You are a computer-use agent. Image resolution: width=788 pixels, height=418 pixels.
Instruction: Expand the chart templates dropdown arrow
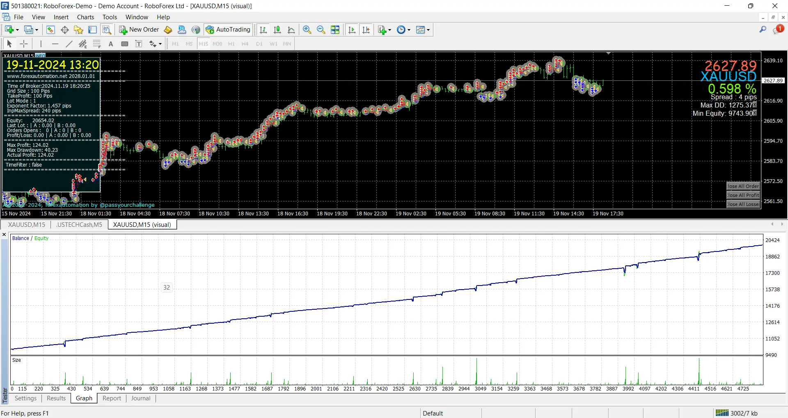coord(428,30)
